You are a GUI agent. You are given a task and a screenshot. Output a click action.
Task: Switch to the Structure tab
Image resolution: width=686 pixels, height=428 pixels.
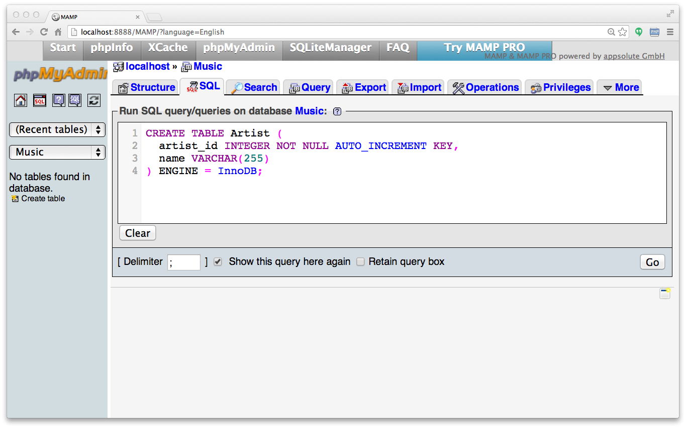click(x=146, y=87)
